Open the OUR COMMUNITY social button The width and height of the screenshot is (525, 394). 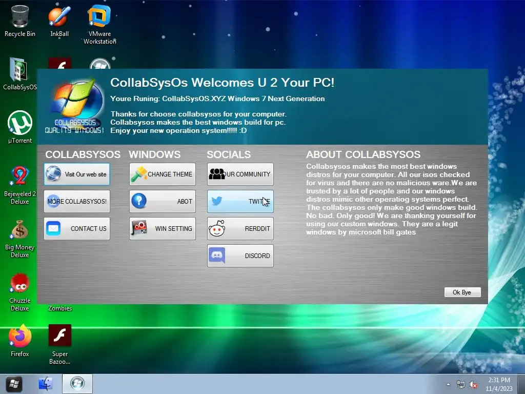(240, 174)
